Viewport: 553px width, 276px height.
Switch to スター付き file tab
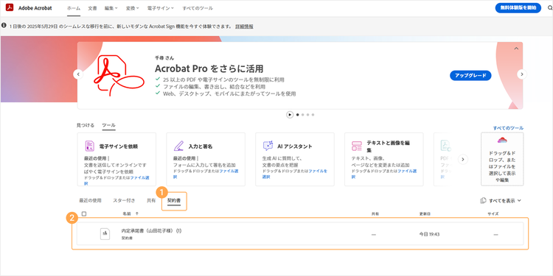pos(124,200)
